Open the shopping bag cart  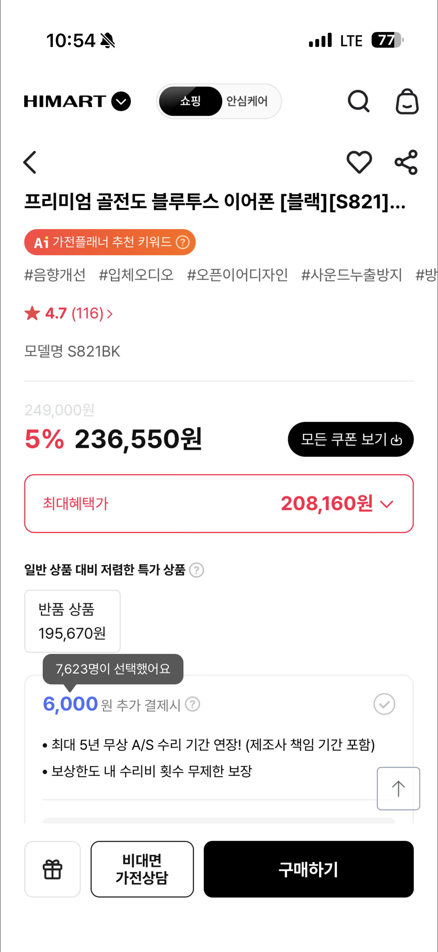407,101
